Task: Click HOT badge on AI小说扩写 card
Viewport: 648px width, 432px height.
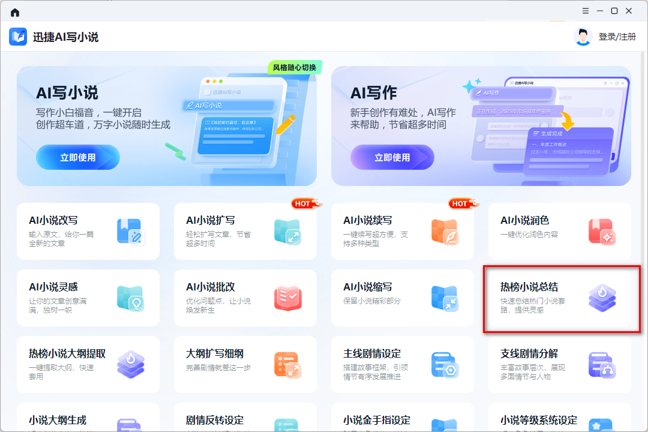Action: pos(306,203)
